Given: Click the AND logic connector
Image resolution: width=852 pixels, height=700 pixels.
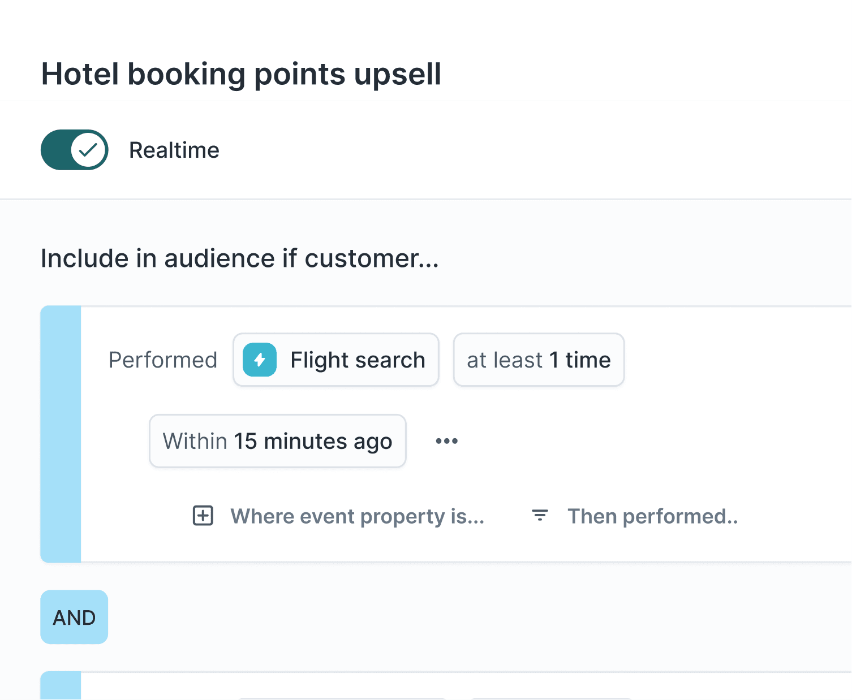Looking at the screenshot, I should tap(74, 617).
